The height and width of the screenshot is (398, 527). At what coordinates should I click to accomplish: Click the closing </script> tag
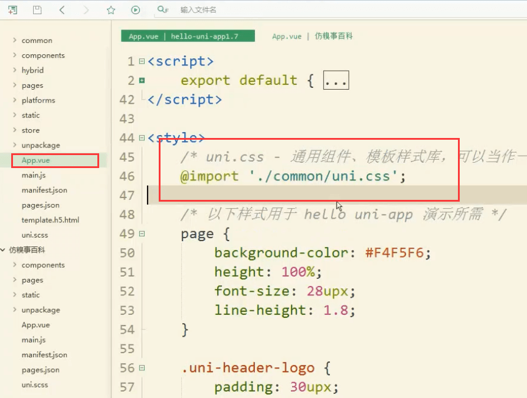[185, 100]
